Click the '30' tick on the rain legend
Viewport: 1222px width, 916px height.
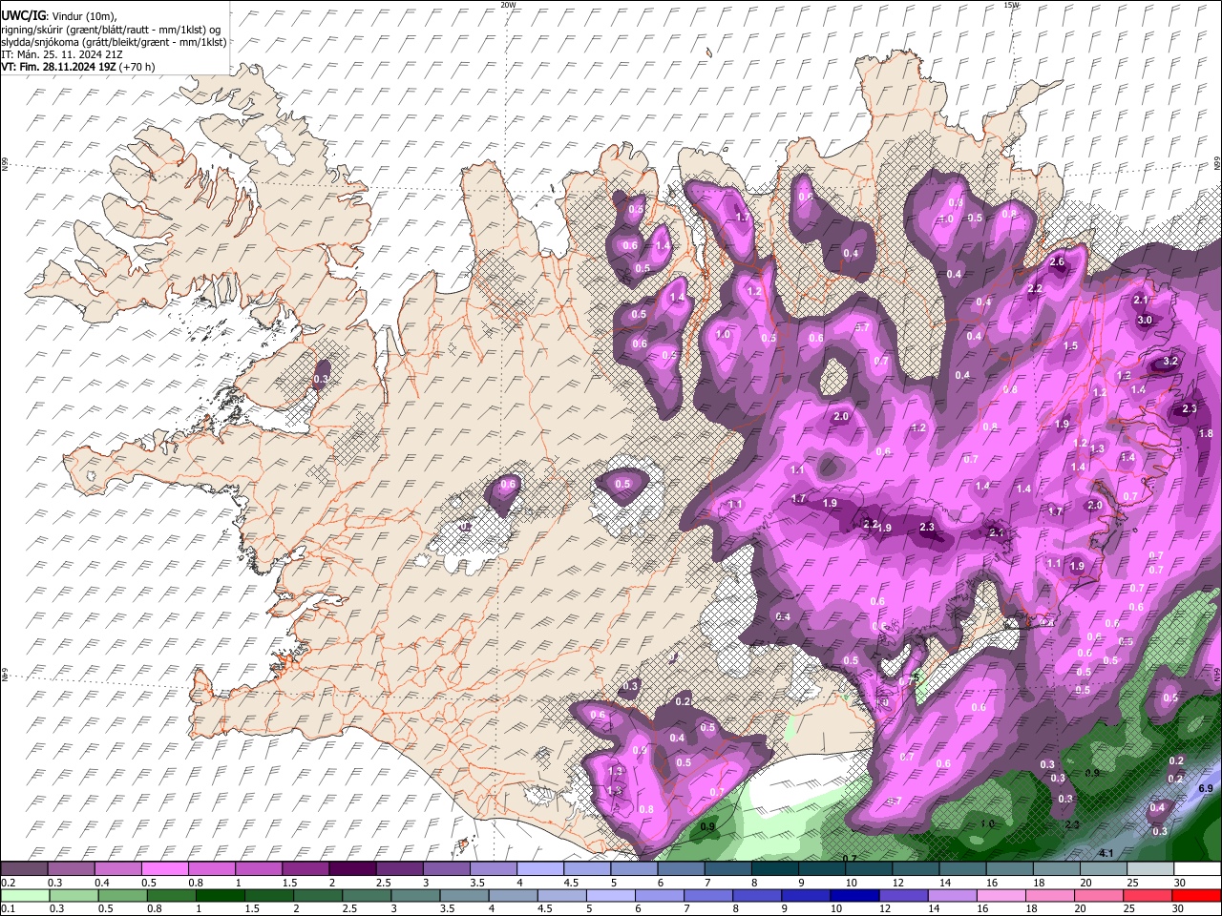point(1179,908)
